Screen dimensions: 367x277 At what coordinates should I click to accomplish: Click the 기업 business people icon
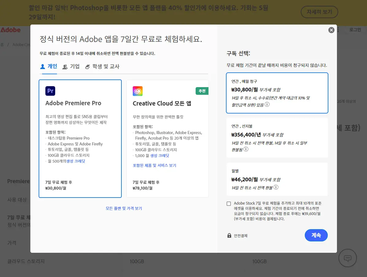click(65, 67)
